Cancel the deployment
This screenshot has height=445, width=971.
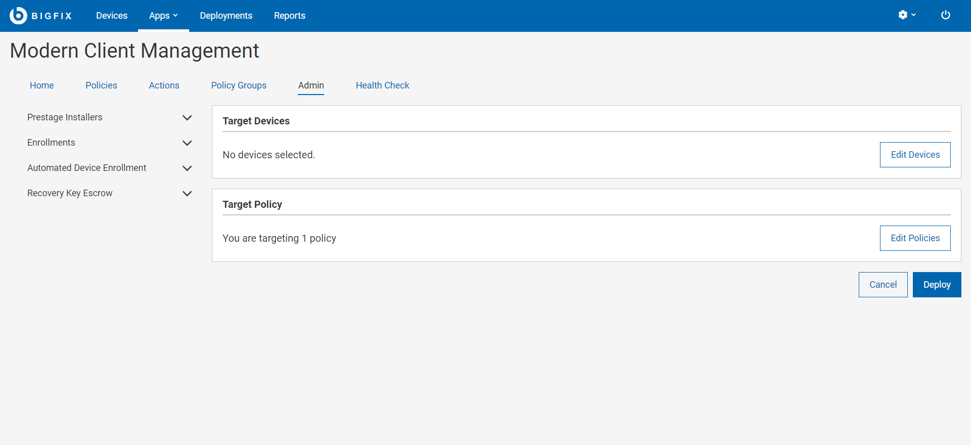(x=882, y=285)
